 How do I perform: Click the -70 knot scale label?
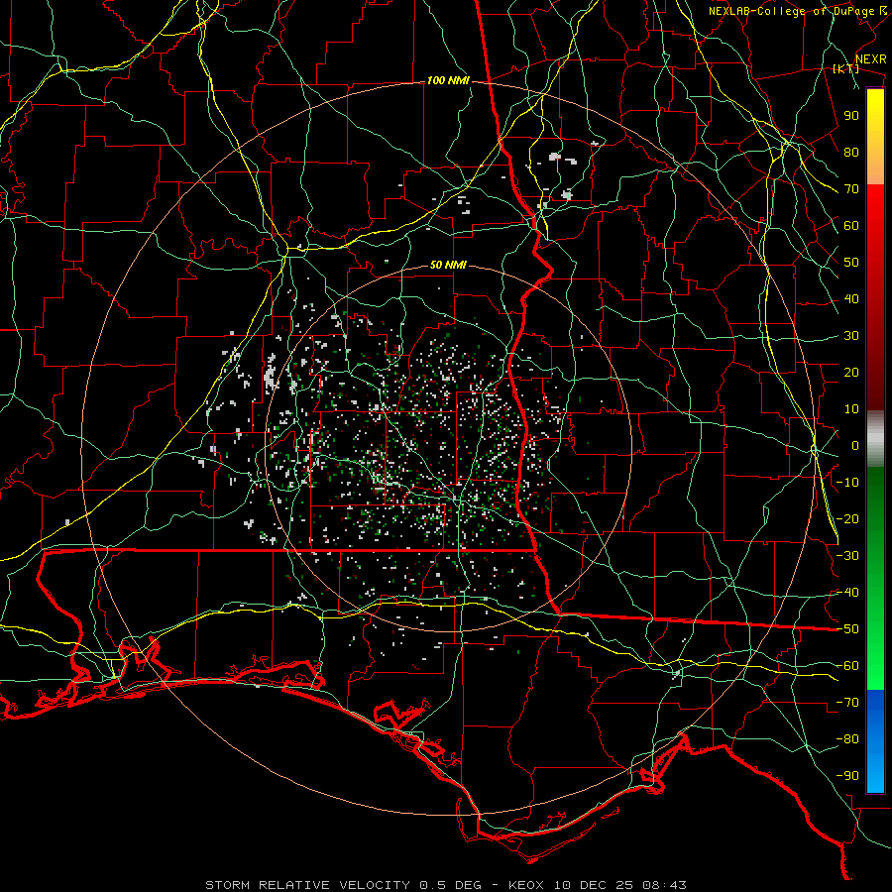point(847,703)
